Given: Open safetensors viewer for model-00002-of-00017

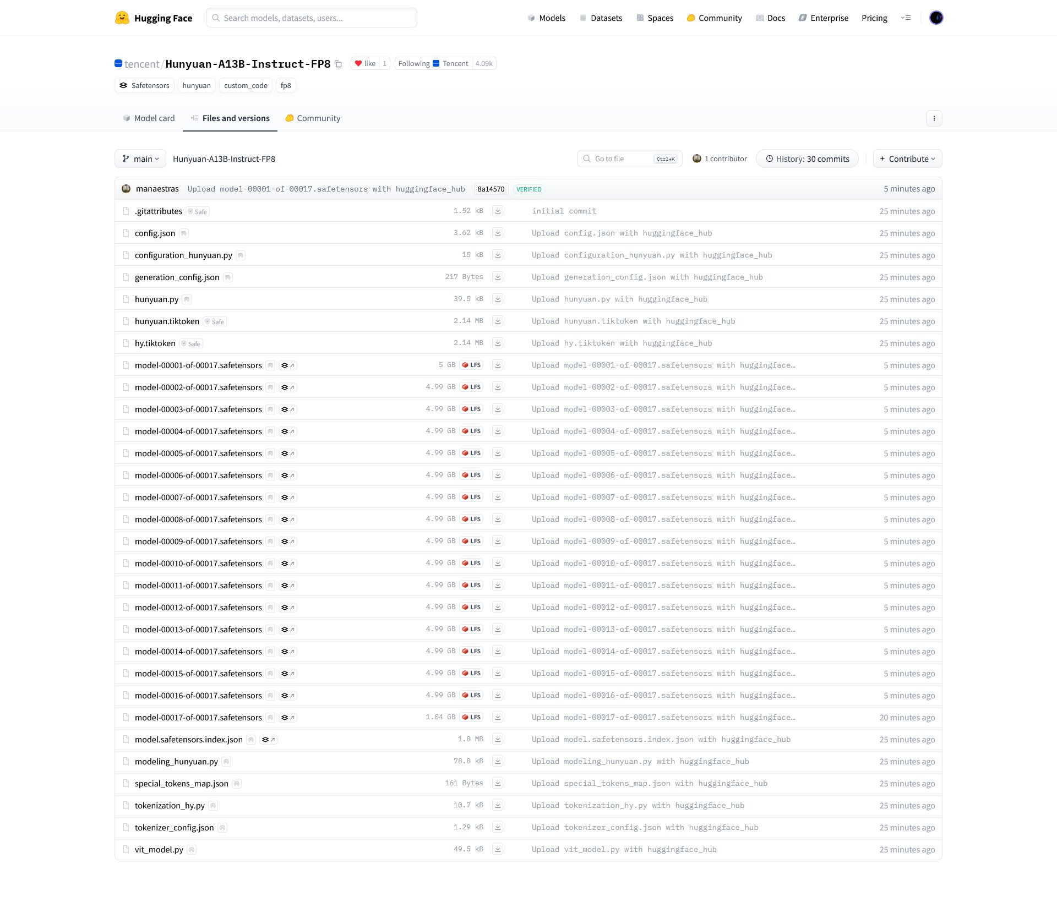Looking at the screenshot, I should (287, 387).
